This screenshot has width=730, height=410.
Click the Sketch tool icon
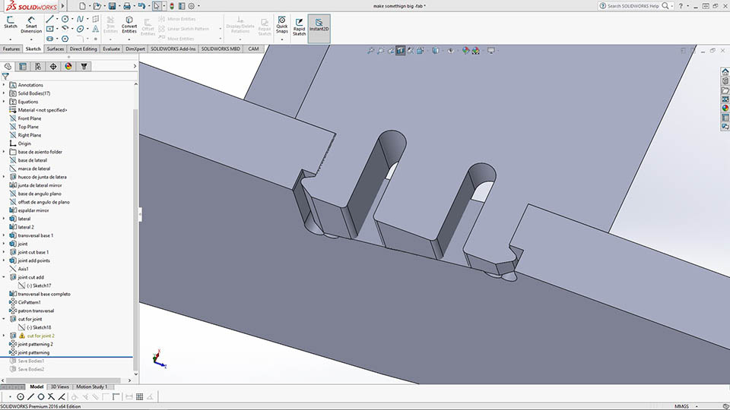point(10,22)
